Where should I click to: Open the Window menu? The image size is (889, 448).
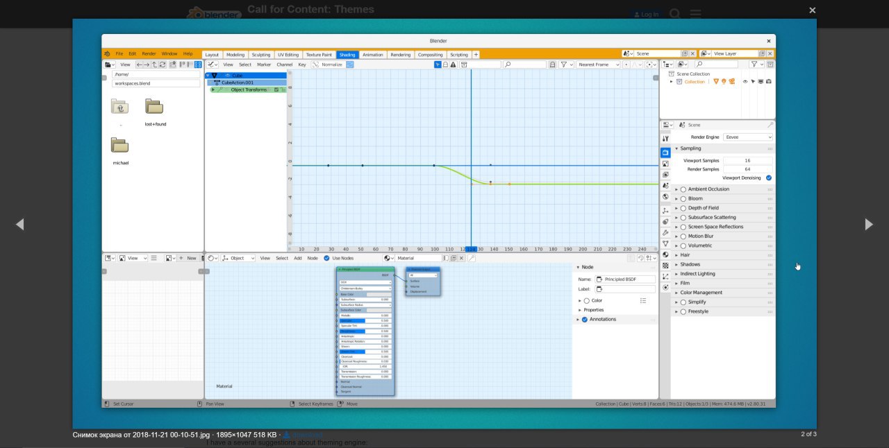click(169, 53)
